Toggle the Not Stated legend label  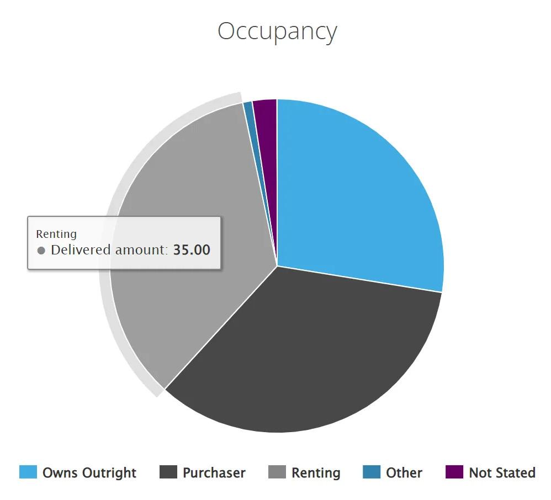tap(502, 473)
